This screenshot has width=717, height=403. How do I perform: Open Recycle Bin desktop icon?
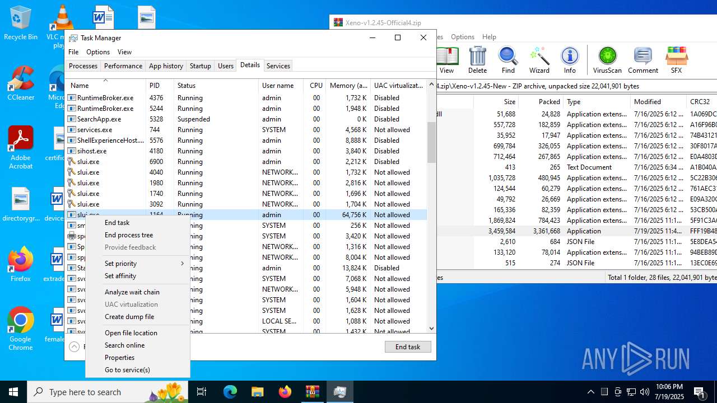tap(21, 24)
